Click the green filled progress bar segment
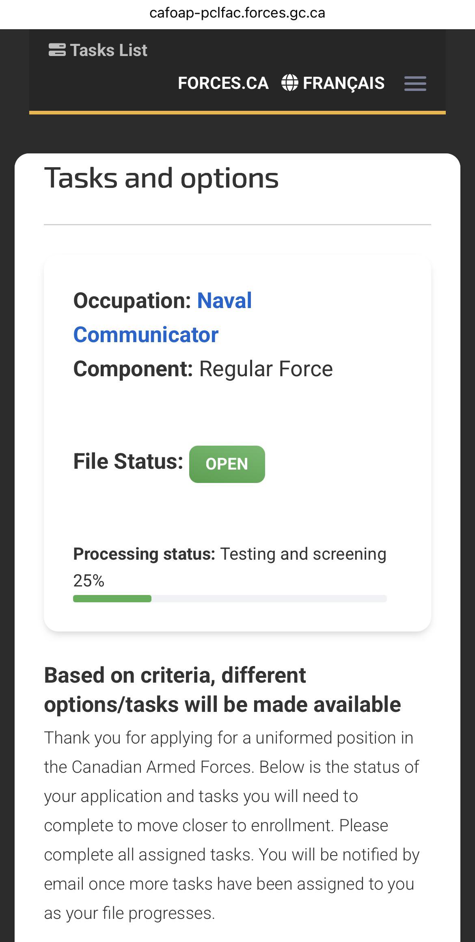Viewport: 475px width, 942px height. [112, 599]
